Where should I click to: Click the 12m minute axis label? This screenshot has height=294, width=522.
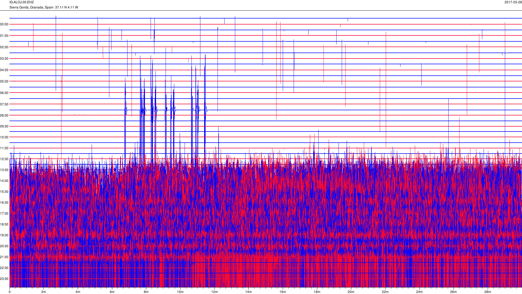215,292
